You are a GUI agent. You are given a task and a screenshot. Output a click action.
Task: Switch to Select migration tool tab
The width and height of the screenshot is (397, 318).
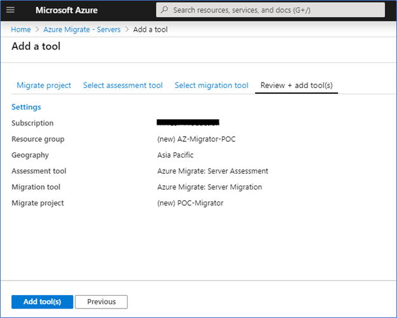[211, 86]
